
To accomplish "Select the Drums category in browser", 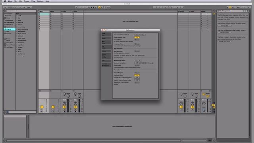I will click(x=8, y=18).
